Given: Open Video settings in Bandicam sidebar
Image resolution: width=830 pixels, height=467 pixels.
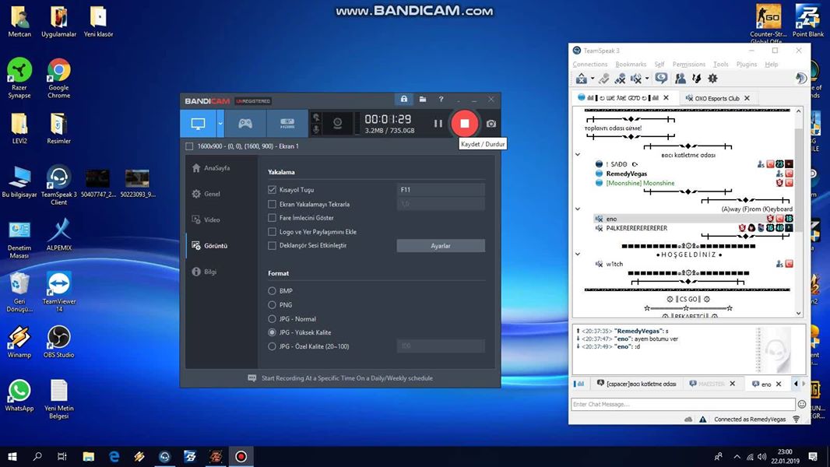Looking at the screenshot, I should coord(206,220).
